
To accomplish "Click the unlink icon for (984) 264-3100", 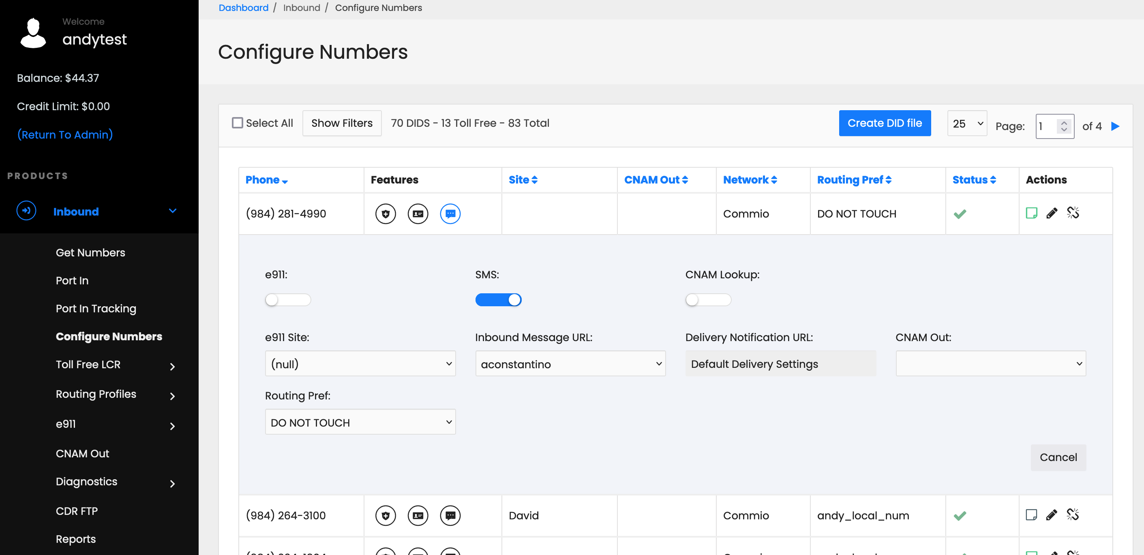I will click(x=1073, y=514).
